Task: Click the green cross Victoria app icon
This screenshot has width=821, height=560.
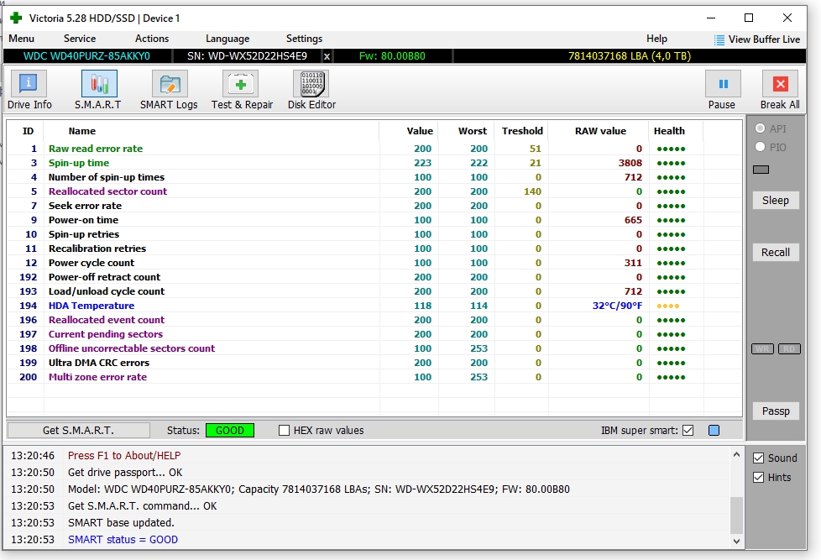Action: 16,18
